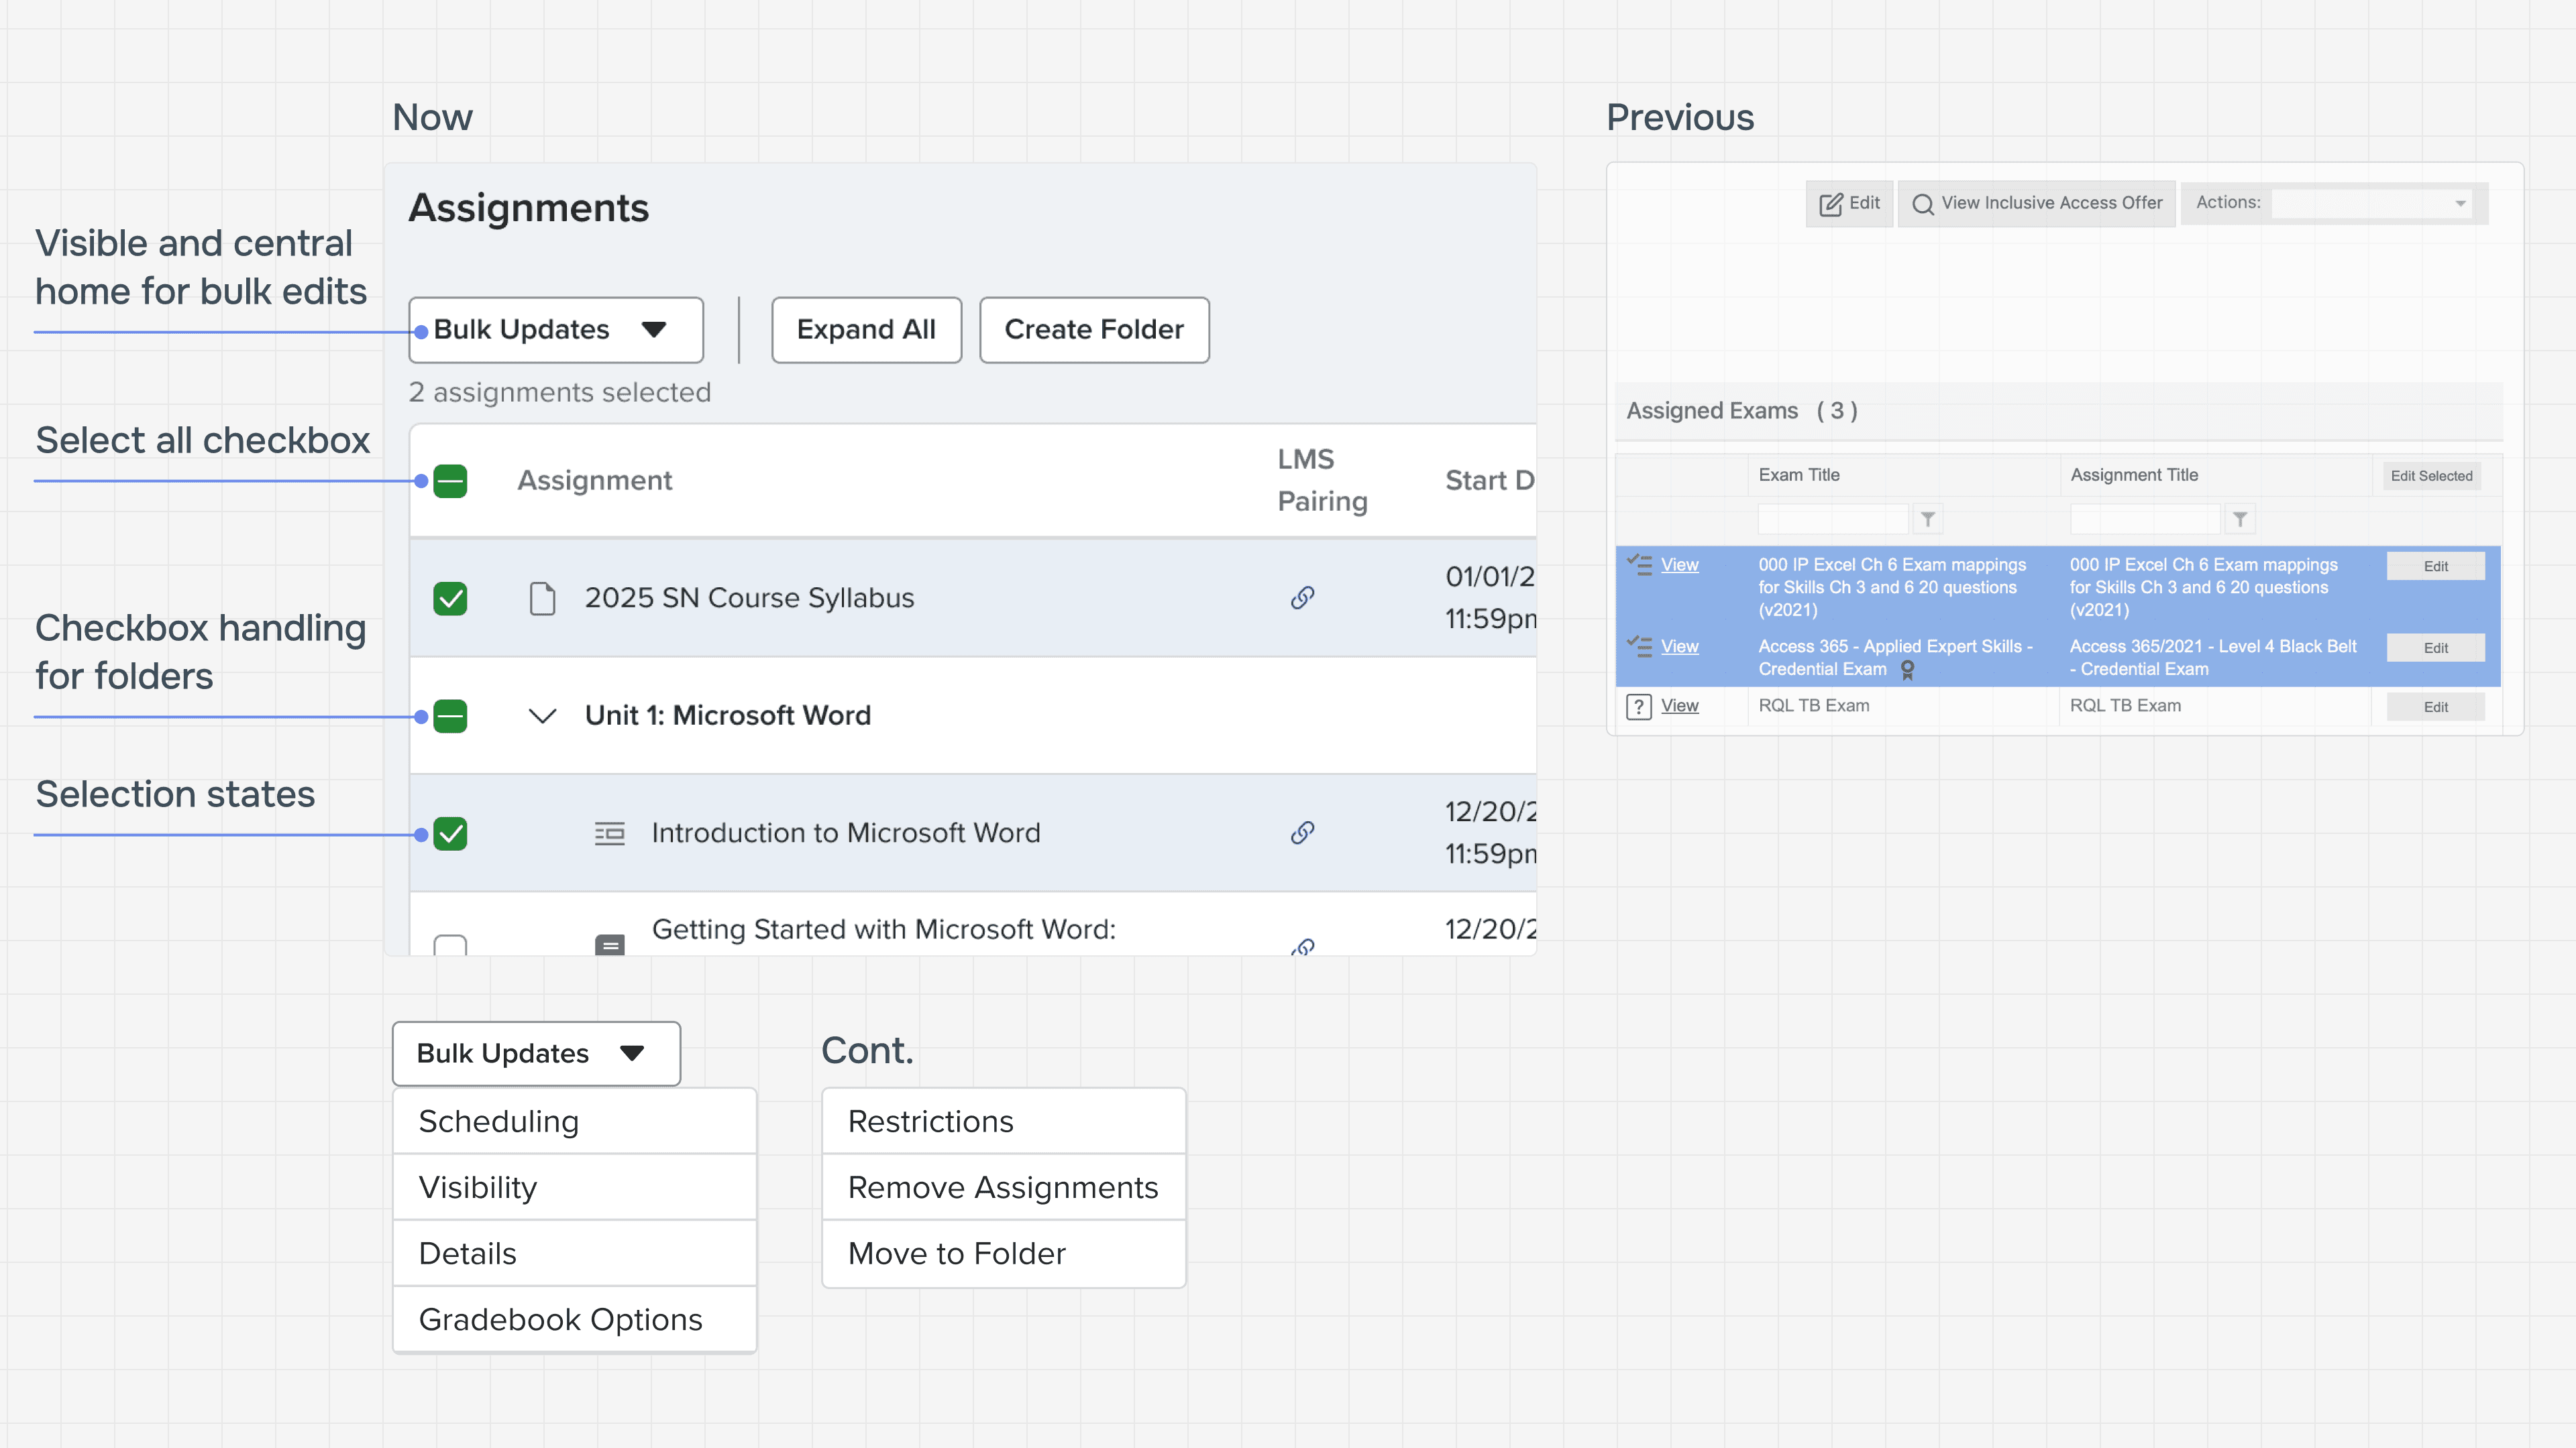
Task: Click the link icon for Introduction to Microsoft Word
Action: point(1302,833)
